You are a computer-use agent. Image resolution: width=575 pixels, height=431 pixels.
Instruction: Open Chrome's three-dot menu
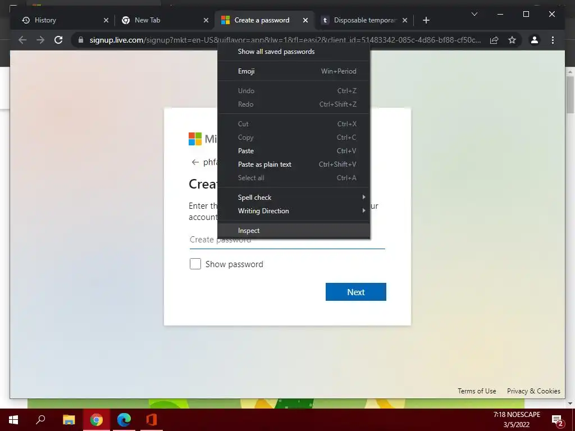click(553, 40)
